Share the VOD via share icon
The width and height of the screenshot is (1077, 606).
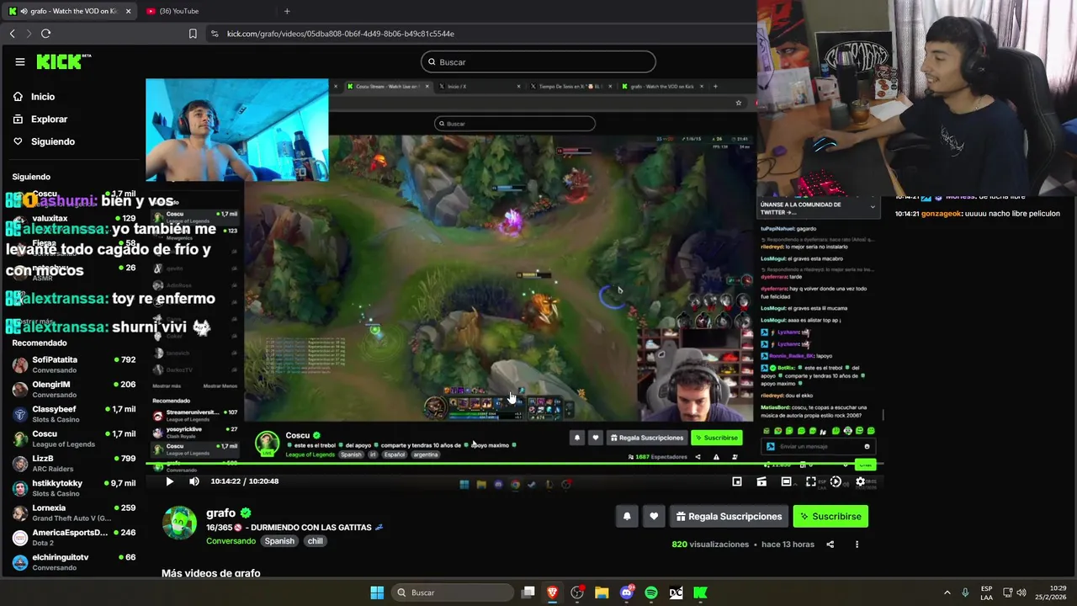(x=830, y=545)
